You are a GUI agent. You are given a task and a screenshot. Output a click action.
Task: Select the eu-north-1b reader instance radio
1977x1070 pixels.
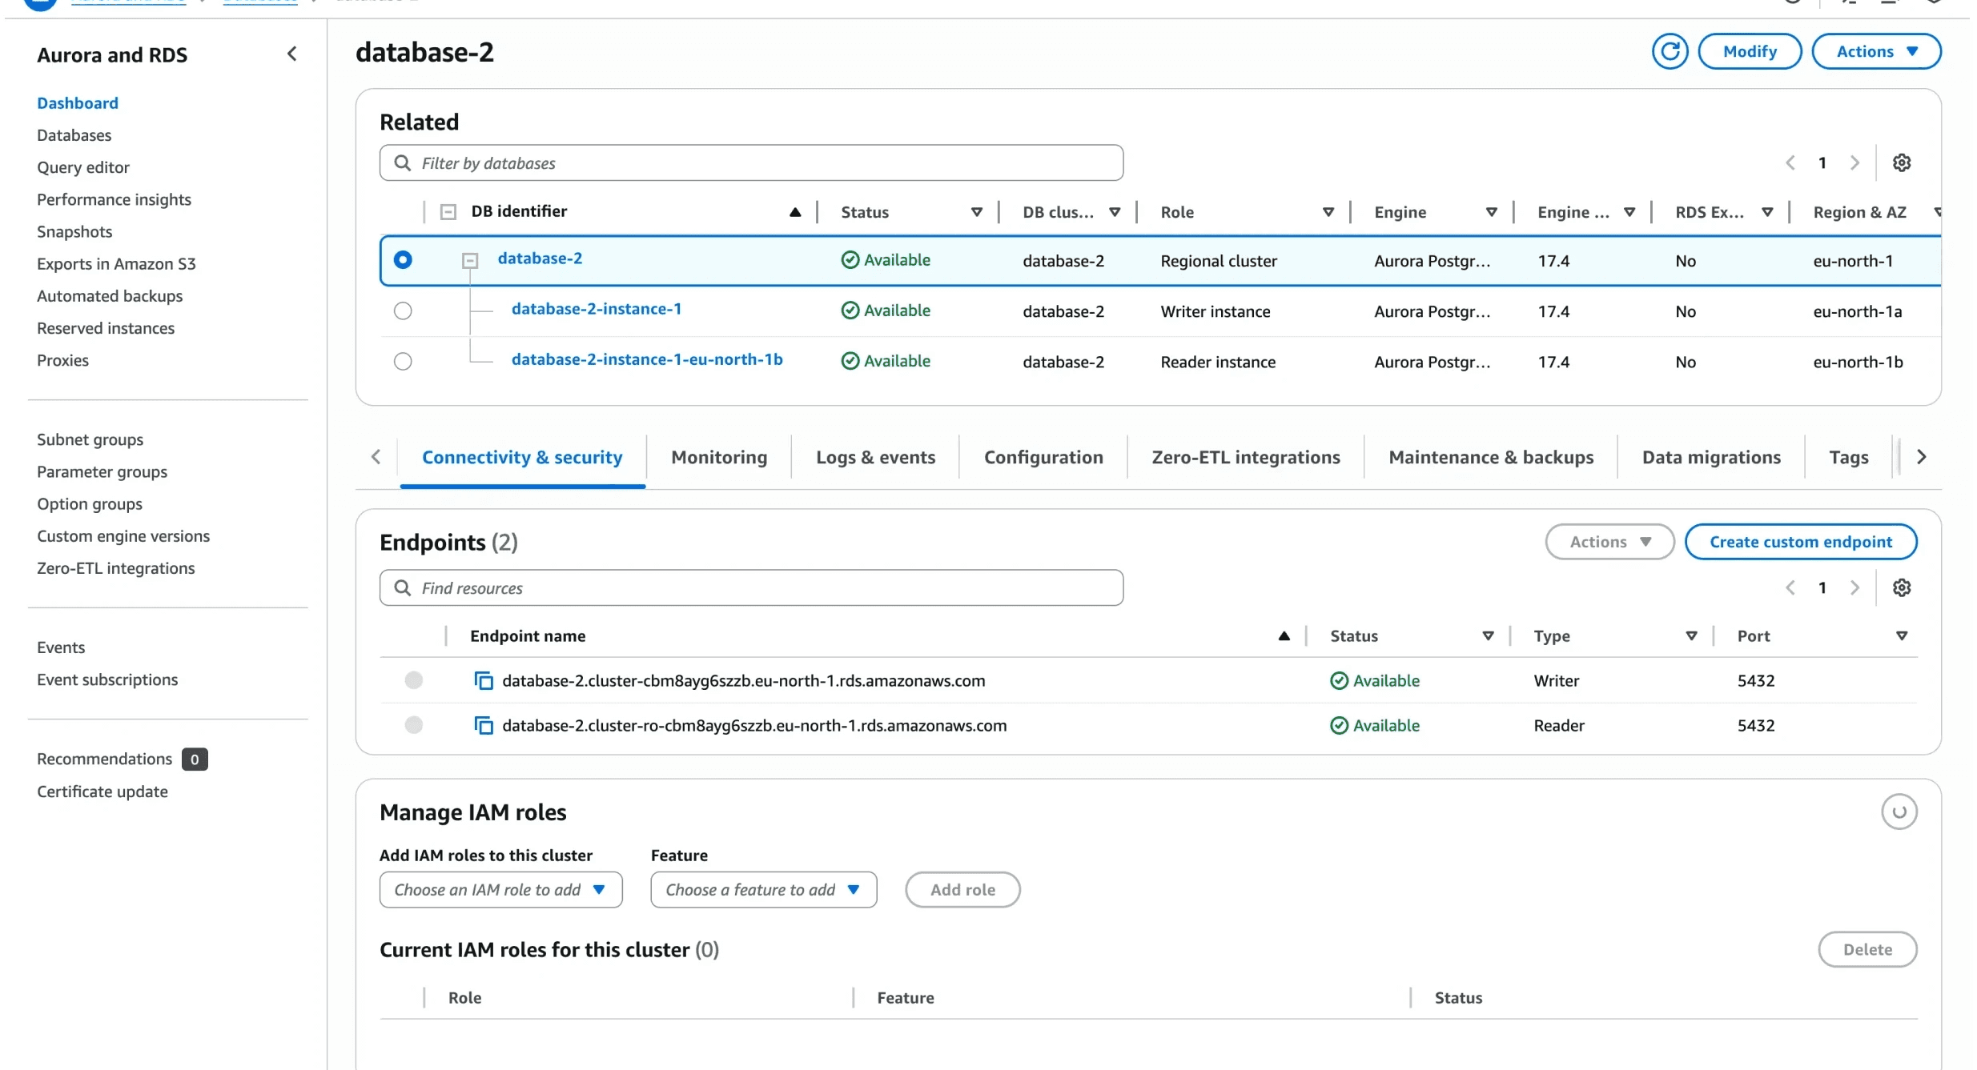pyautogui.click(x=403, y=362)
